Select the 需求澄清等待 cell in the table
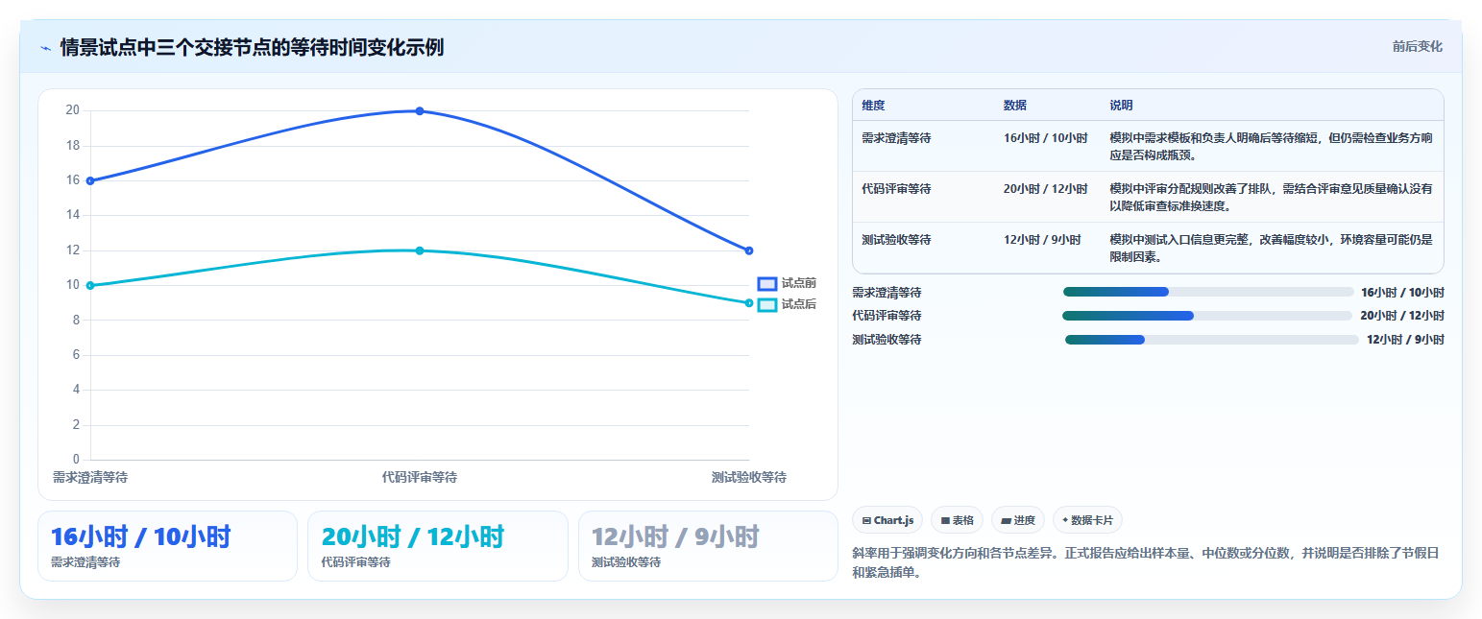This screenshot has width=1482, height=619. (x=896, y=138)
